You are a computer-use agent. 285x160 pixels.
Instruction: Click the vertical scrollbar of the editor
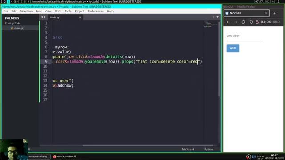click(x=219, y=59)
